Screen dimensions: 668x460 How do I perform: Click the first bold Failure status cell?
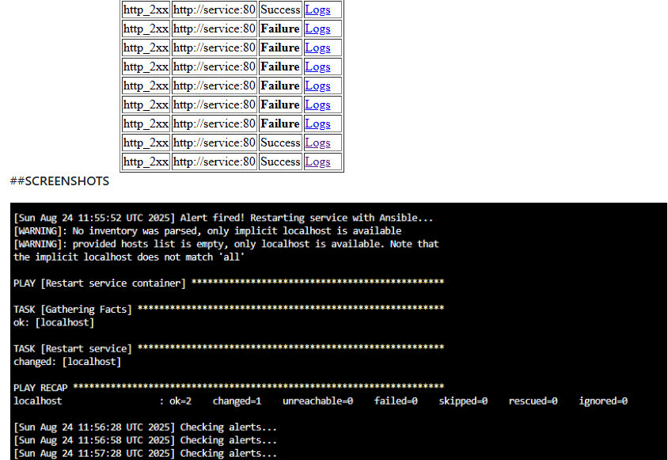click(x=280, y=29)
